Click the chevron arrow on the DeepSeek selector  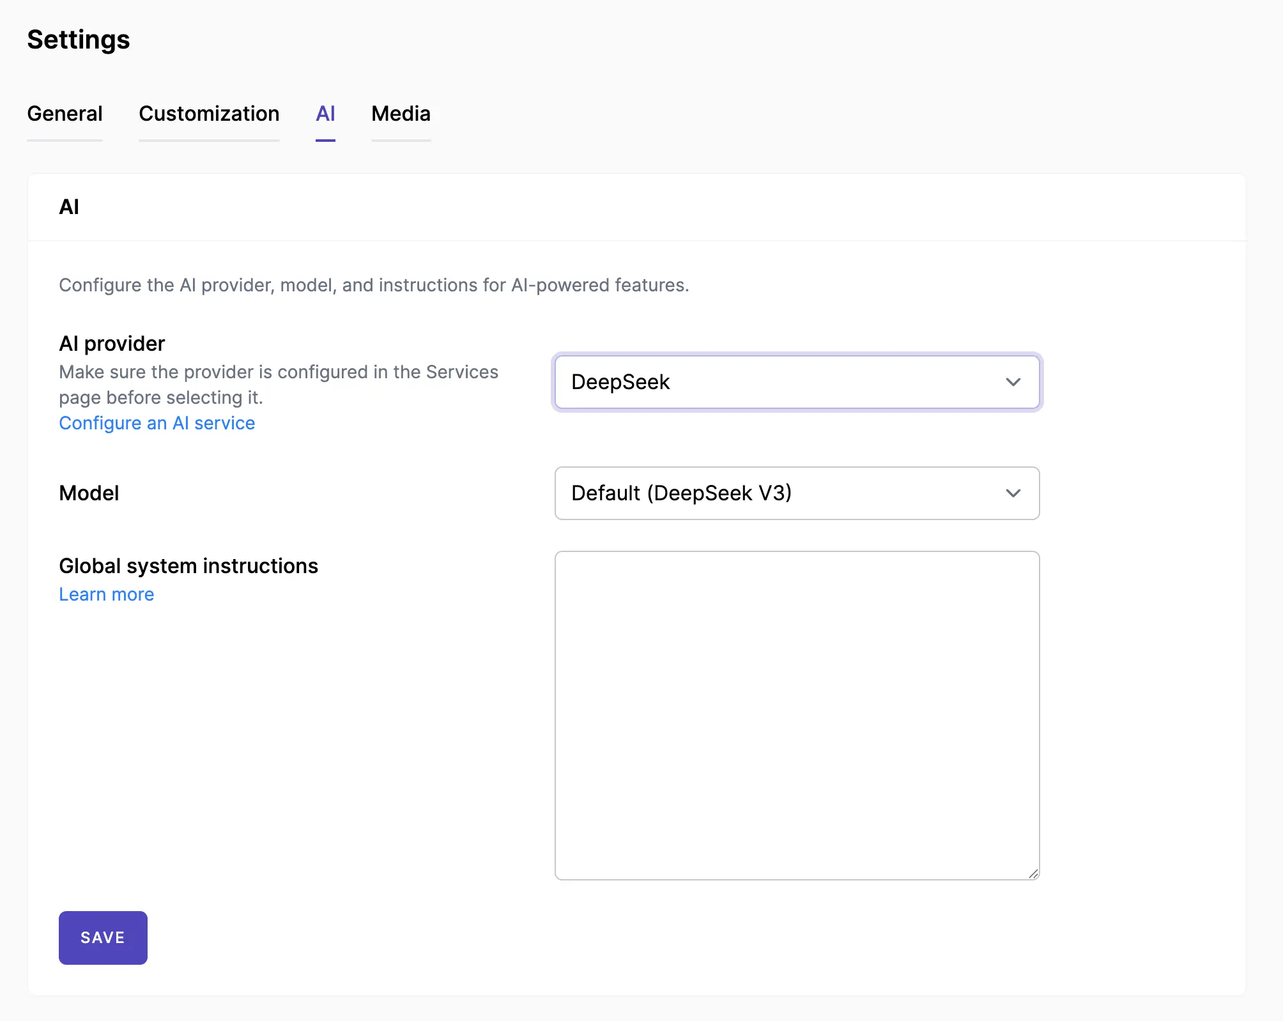point(1013,382)
